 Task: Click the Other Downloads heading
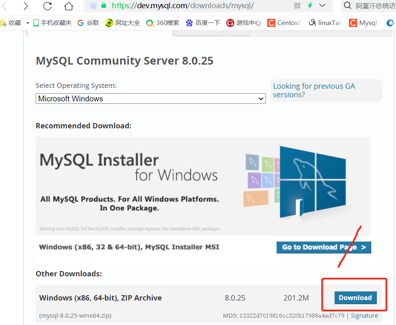[x=69, y=274]
